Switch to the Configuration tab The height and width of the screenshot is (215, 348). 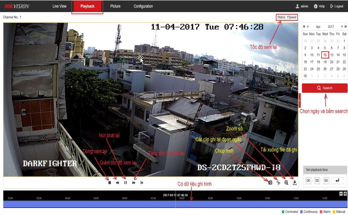pyautogui.click(x=143, y=6)
